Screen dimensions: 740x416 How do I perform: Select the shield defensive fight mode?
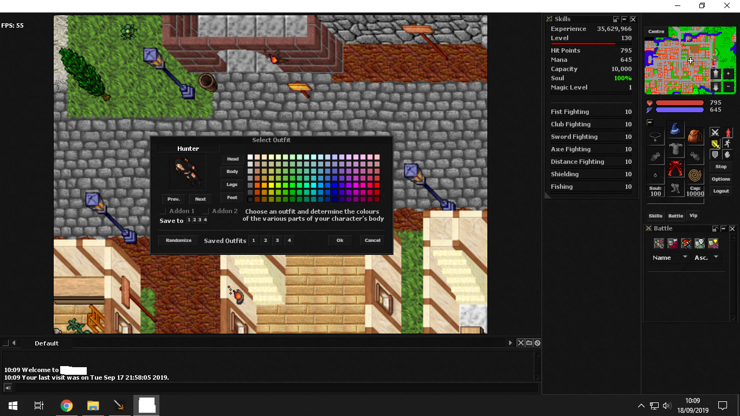tap(715, 155)
